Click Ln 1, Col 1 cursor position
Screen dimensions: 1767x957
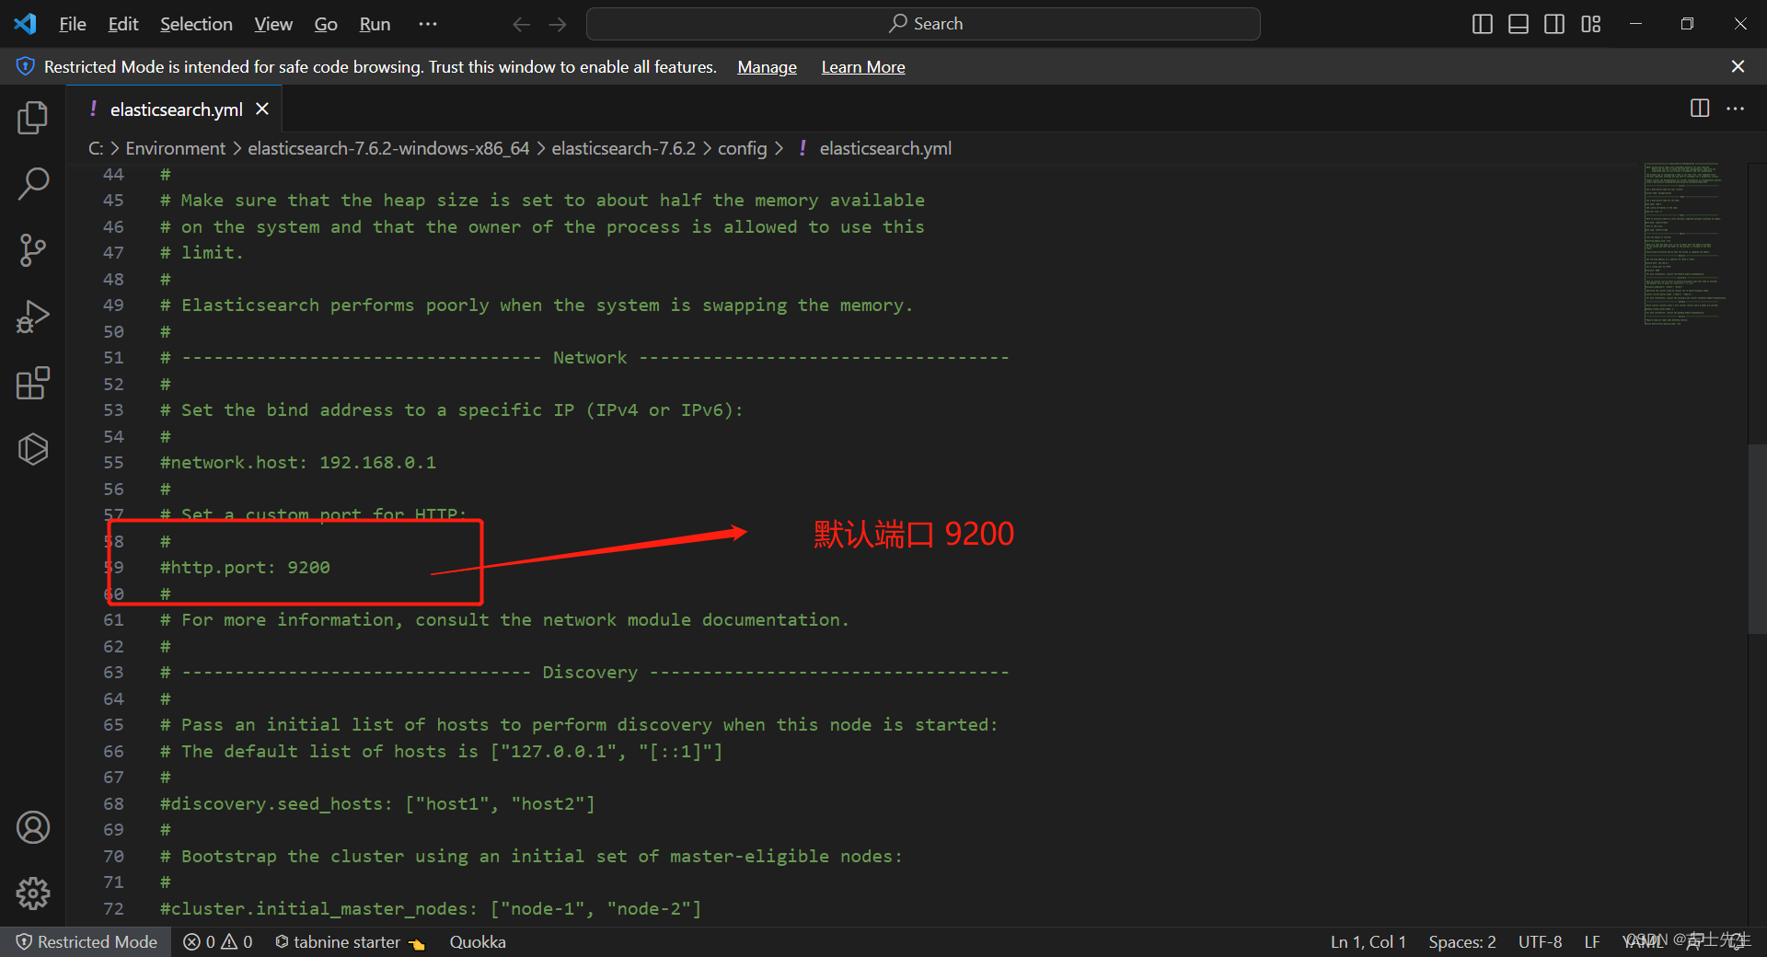pos(1368,941)
